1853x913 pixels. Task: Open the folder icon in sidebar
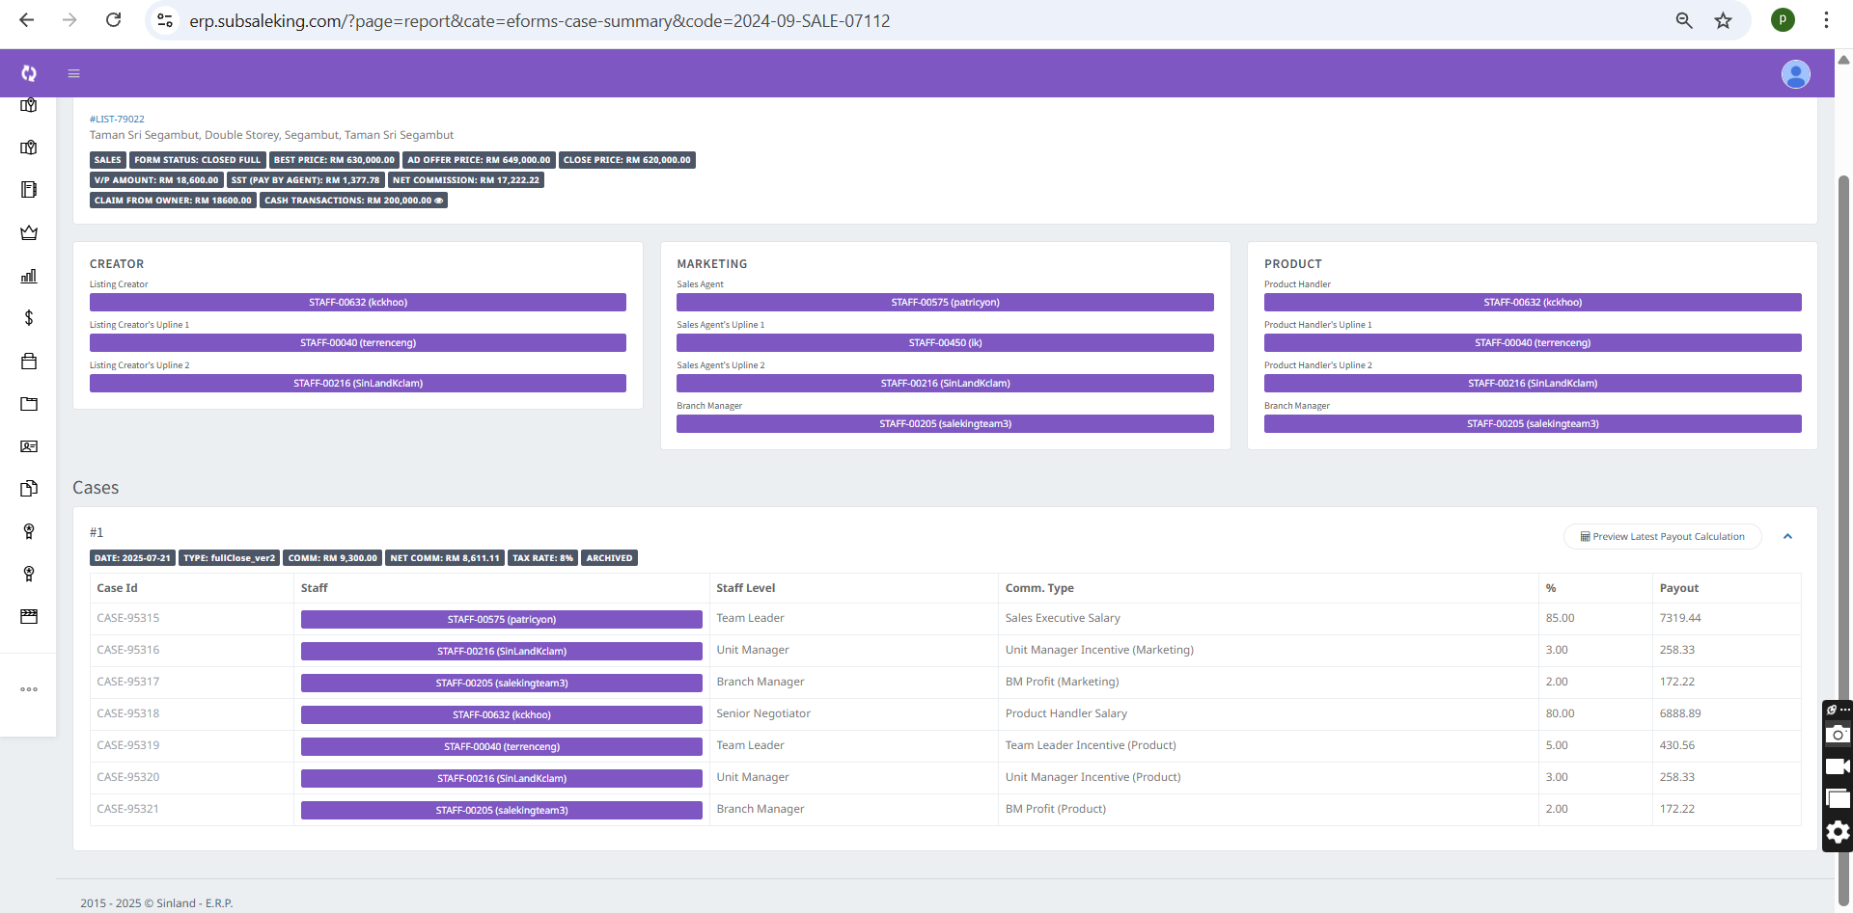point(29,404)
